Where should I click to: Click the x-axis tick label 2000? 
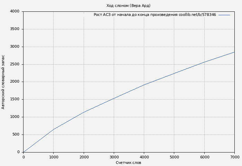tap(84, 157)
